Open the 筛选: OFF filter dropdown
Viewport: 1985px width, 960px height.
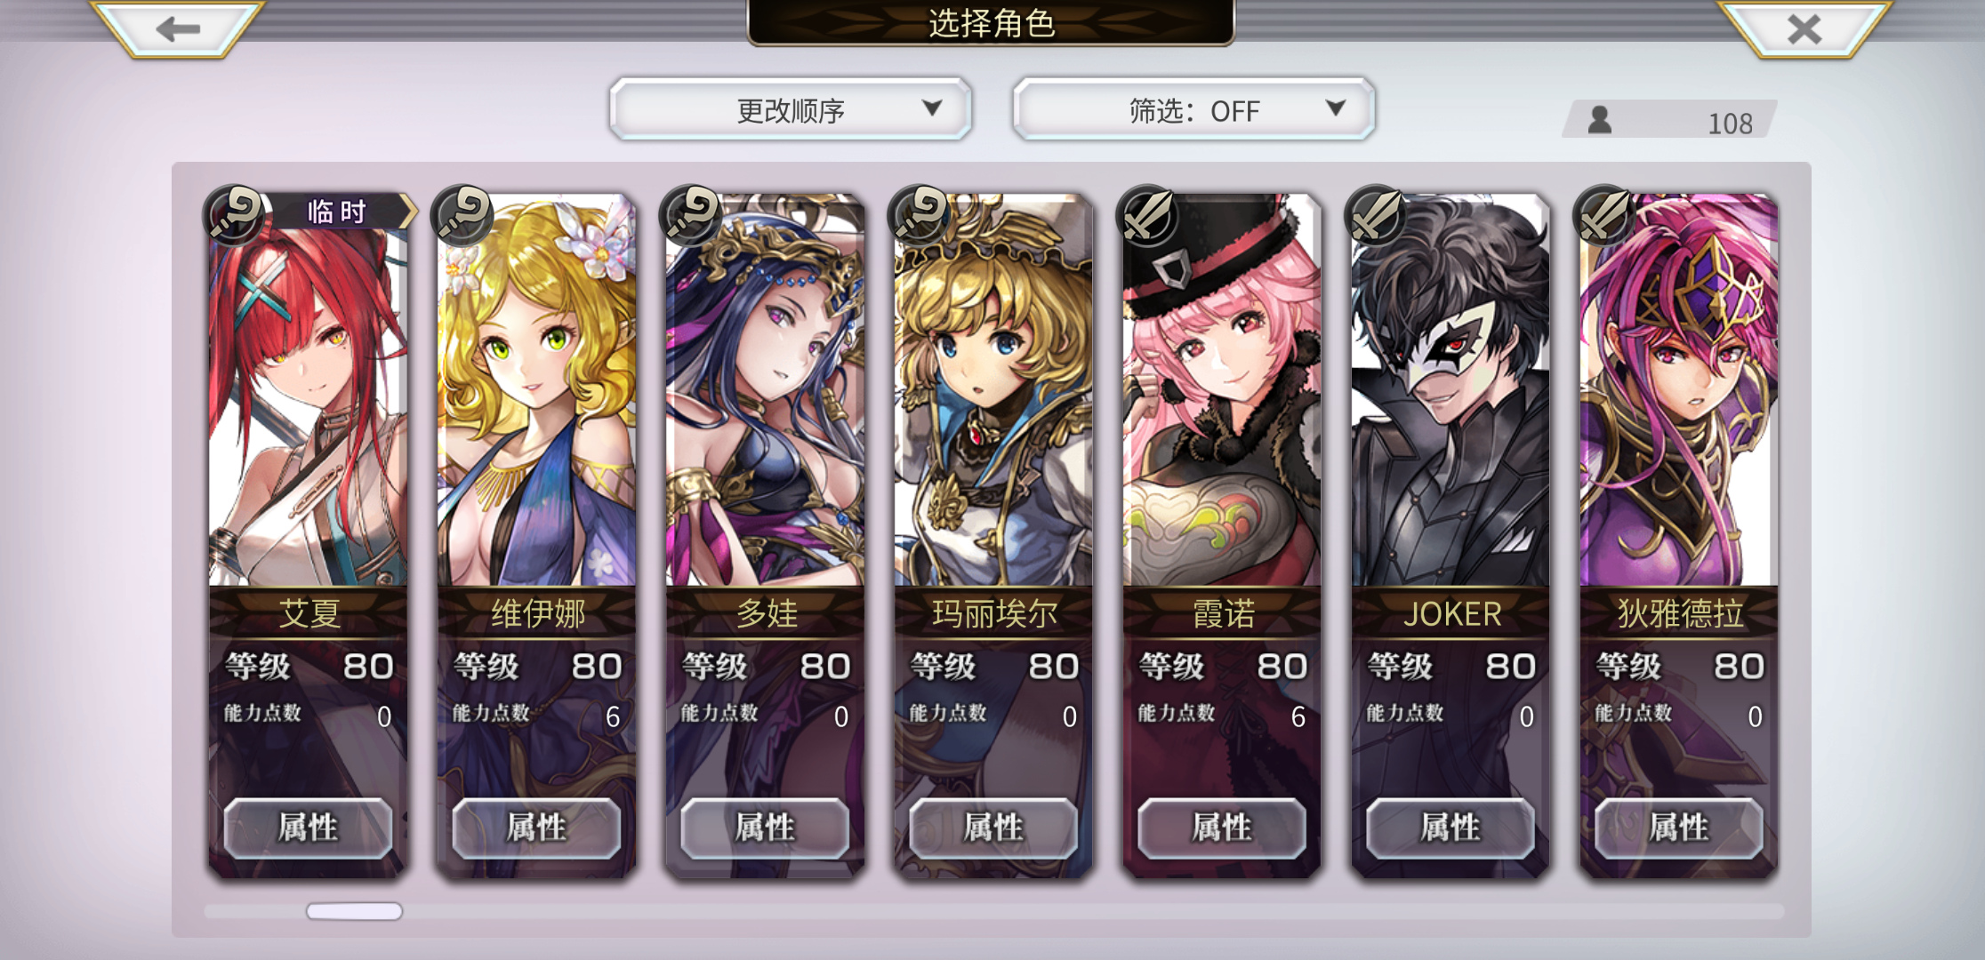click(x=1193, y=109)
